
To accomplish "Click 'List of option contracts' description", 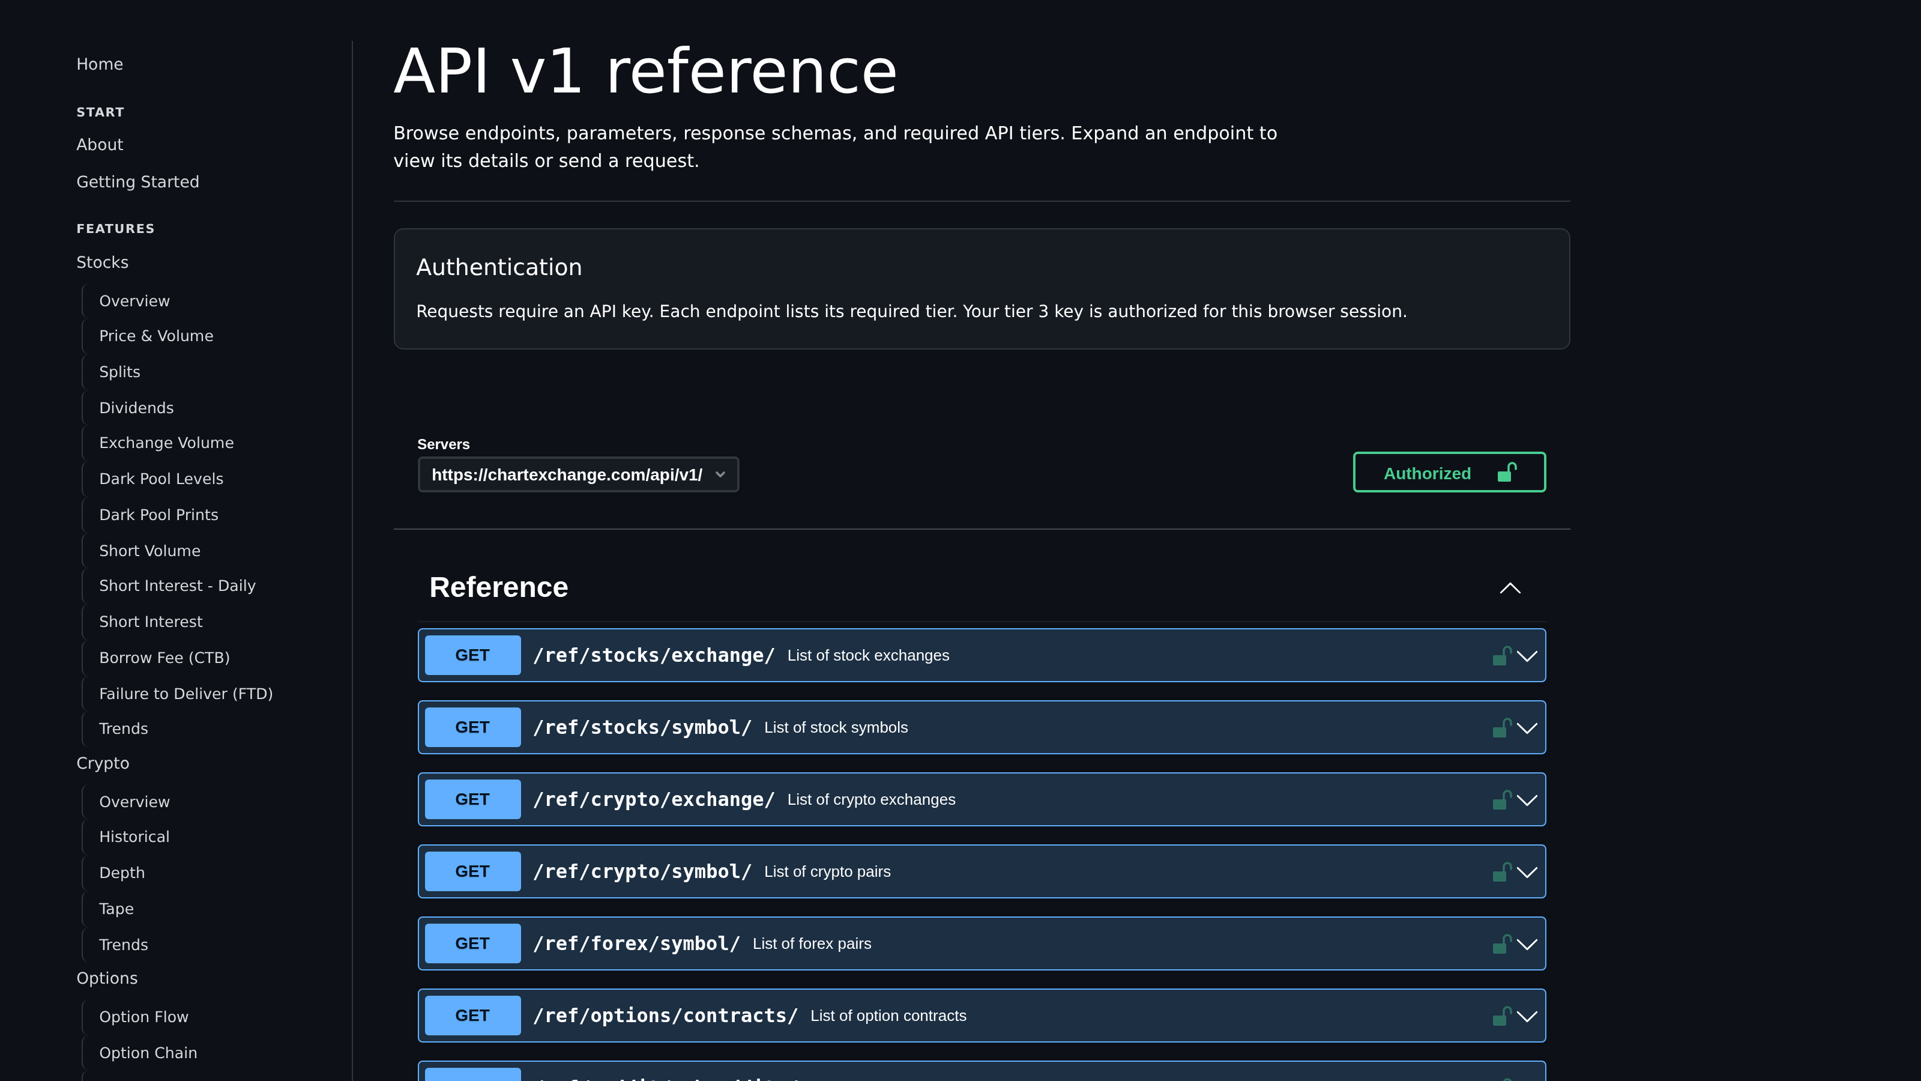I will [888, 1016].
